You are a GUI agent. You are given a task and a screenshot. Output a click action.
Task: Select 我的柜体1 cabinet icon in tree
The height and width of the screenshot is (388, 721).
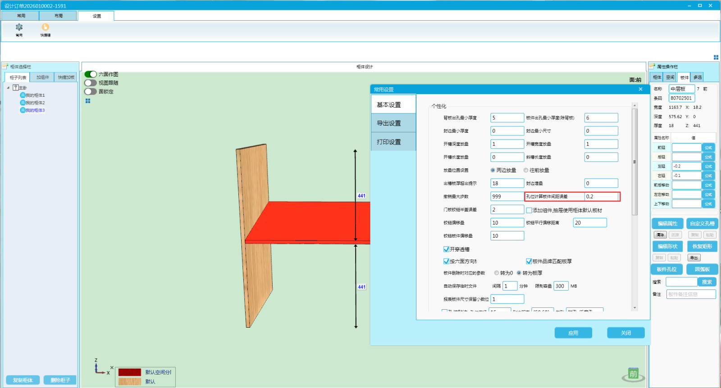[x=23, y=95]
